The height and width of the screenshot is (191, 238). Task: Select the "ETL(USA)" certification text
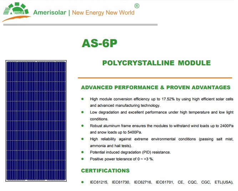point(223,182)
